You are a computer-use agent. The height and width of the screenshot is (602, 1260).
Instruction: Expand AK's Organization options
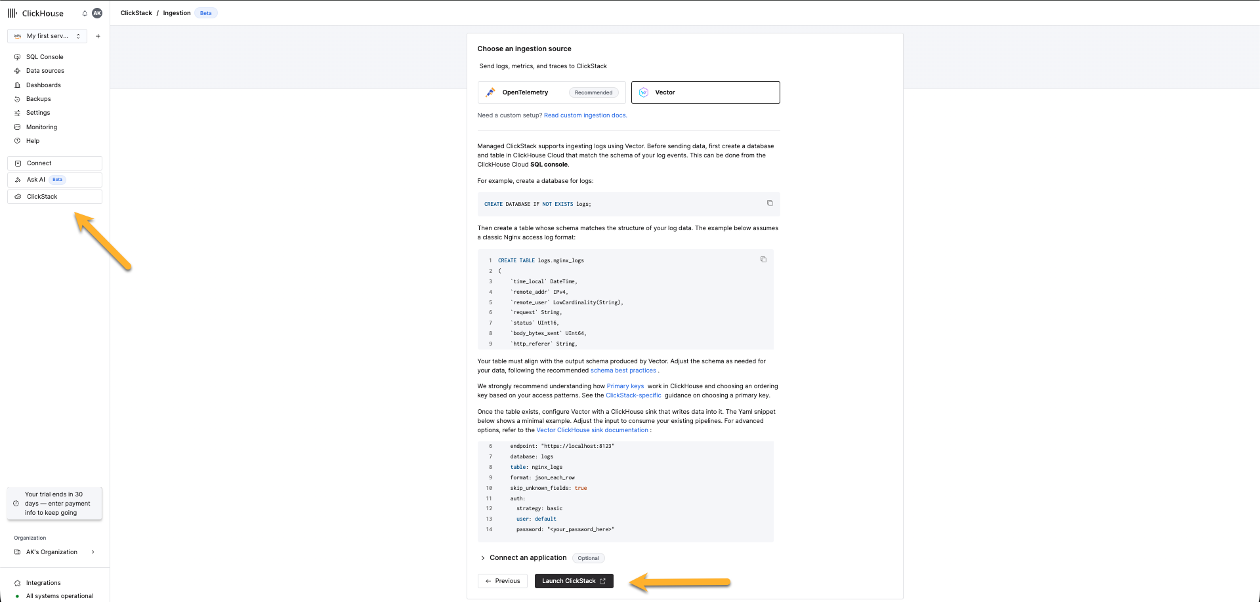92,552
